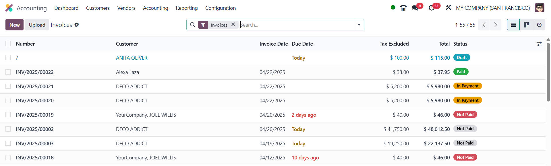Open the Configuration menu
Image resolution: width=551 pixels, height=166 pixels.
(220, 8)
